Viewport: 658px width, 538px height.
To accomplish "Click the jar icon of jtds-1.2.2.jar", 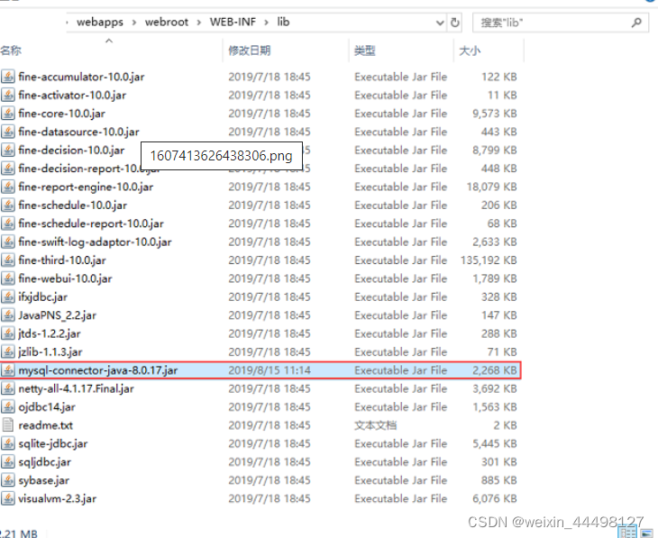I will click(x=7, y=333).
